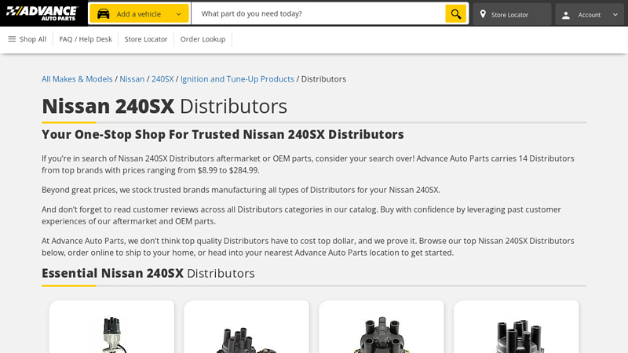Viewport: 628px width, 353px height.
Task: Click the 'Nissan 240SX Distributors' heading
Action: pyautogui.click(x=164, y=106)
